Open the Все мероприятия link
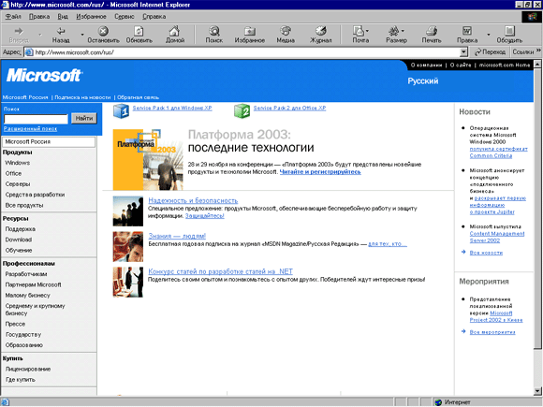543x407 pixels. pyautogui.click(x=492, y=332)
